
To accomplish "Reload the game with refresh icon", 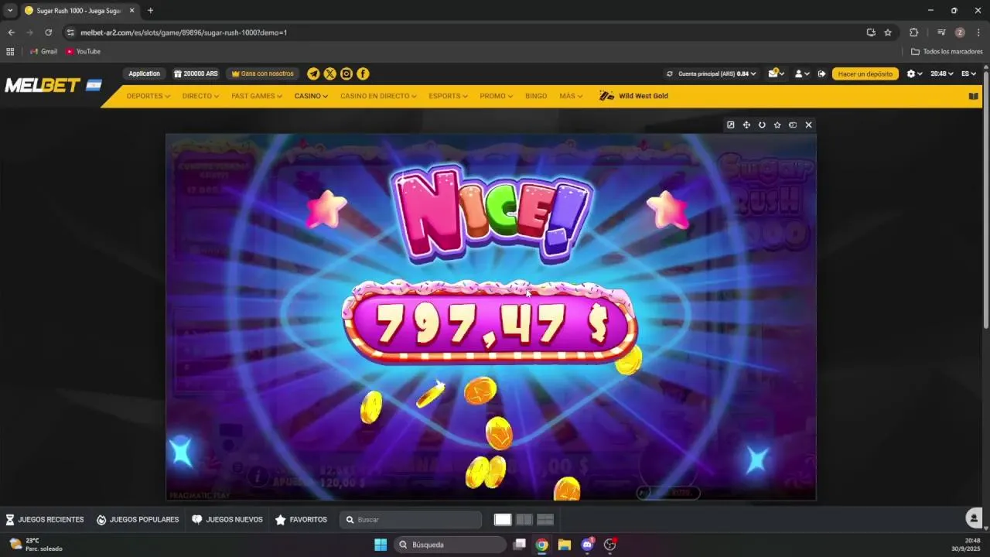I will 762,125.
